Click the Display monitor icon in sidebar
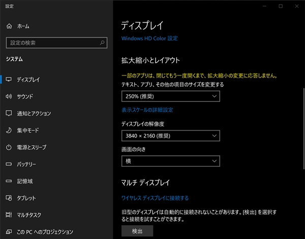 (9, 79)
